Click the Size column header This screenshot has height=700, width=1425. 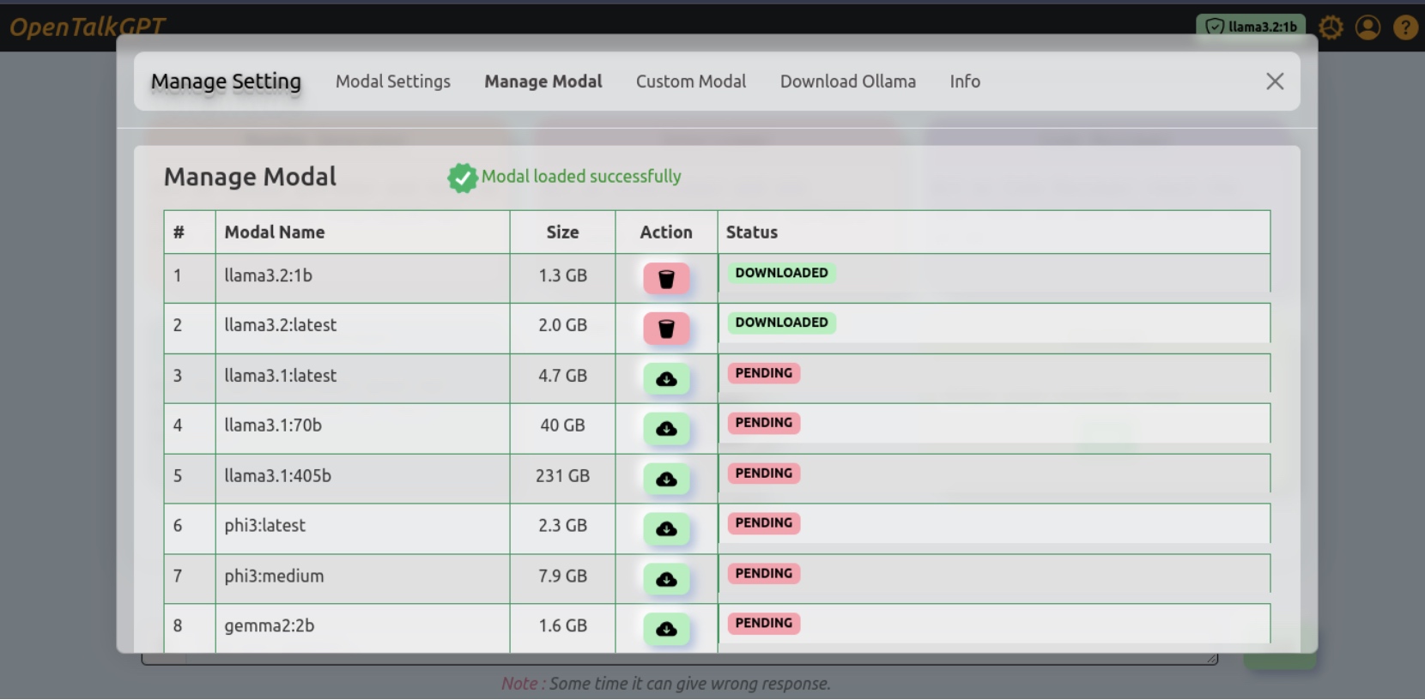[x=562, y=232]
